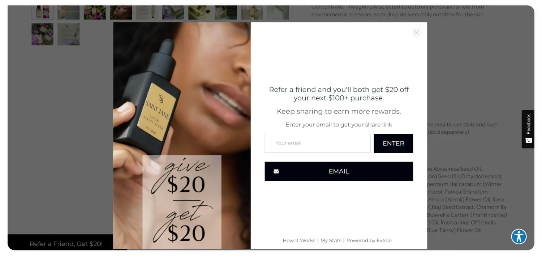This screenshot has width=542, height=257.
Task: Select the pink flowers bottle thumbnail
Action: (95, 12)
